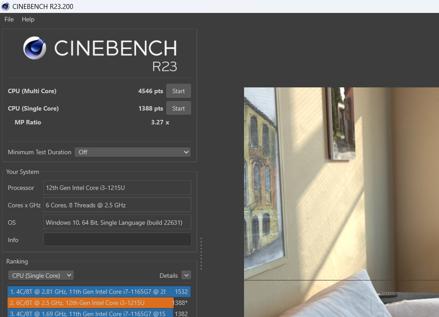Open the Minimum Test Duration dropdown
This screenshot has height=317, width=439.
click(133, 152)
